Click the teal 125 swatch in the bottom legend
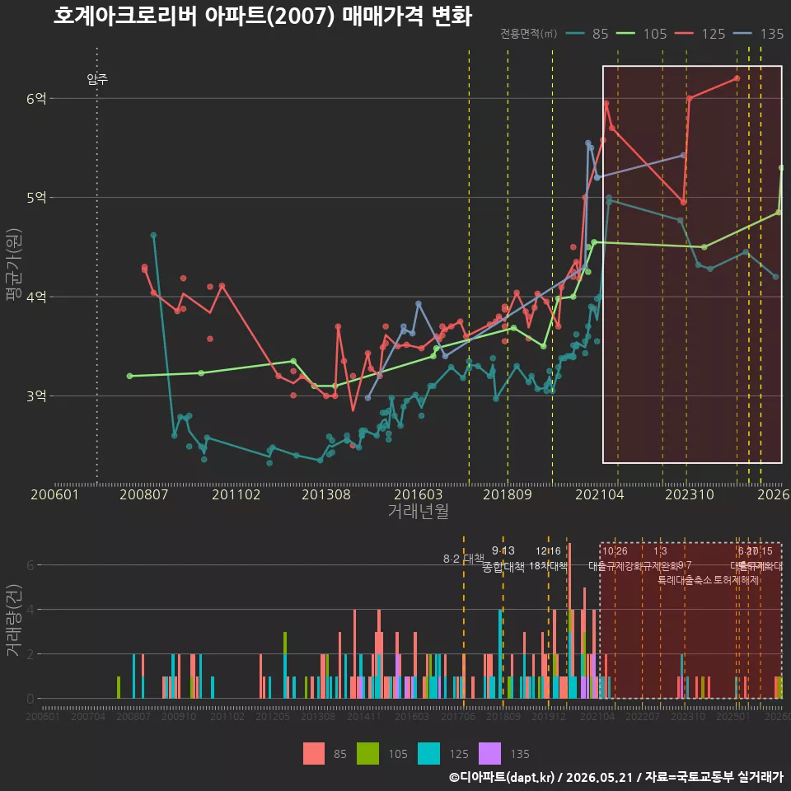Image resolution: width=791 pixels, height=791 pixels. (428, 754)
